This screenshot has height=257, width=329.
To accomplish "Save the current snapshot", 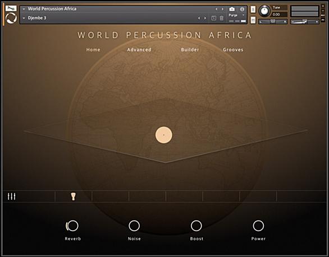I will pyautogui.click(x=213, y=18).
